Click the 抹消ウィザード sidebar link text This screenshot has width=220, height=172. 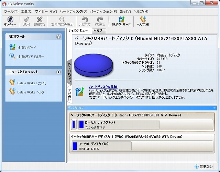[x=27, y=48]
